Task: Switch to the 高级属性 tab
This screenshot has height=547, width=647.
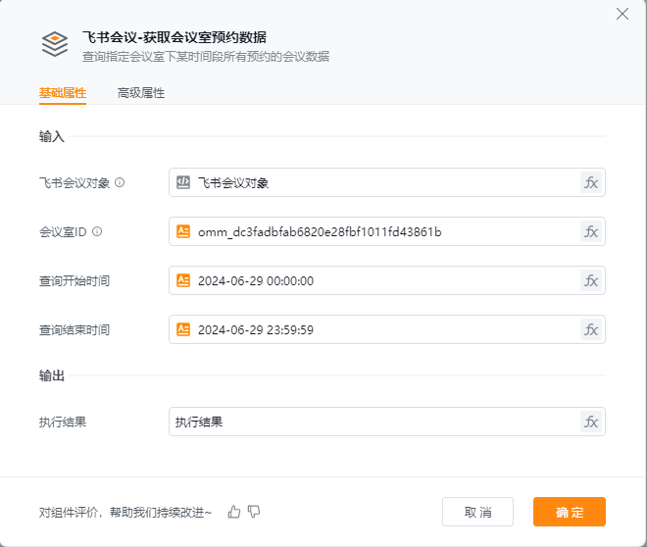Action: click(x=141, y=93)
